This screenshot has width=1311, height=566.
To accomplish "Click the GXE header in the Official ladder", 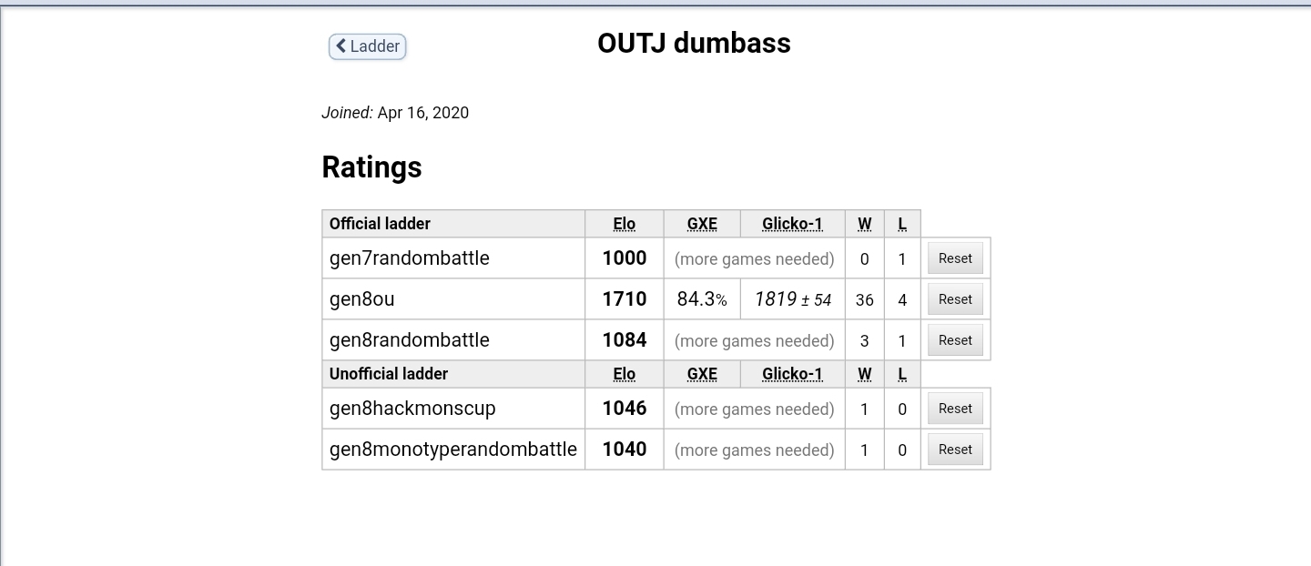I will pos(702,224).
